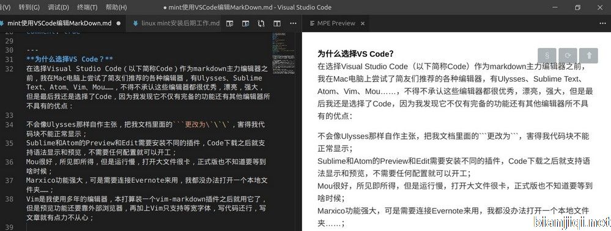Click the refresh preview button
The image size is (611, 231).
(x=568, y=55)
